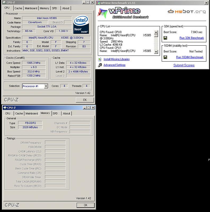Open the Processor #1 selection dropdown
The image size is (210, 212).
(x=46, y=86)
